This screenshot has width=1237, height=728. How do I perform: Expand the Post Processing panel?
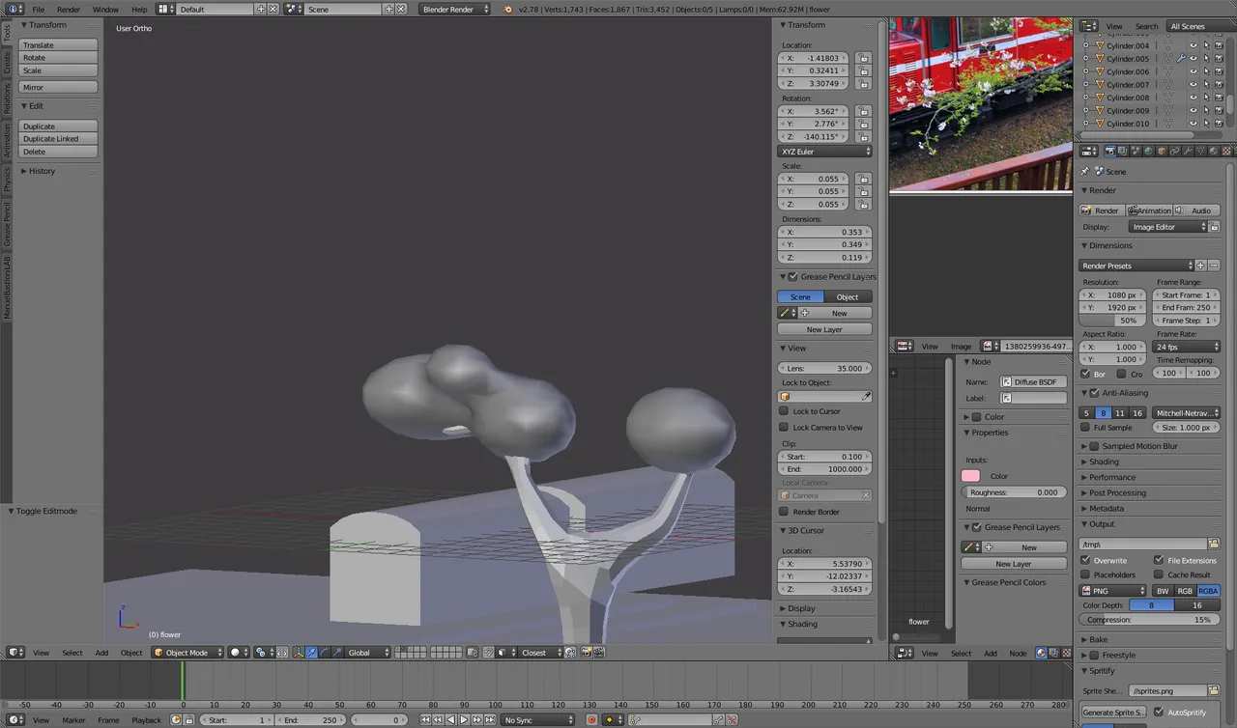1117,492
